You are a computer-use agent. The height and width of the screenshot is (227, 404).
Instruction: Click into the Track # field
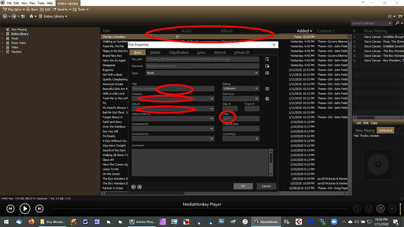click(x=252, y=109)
